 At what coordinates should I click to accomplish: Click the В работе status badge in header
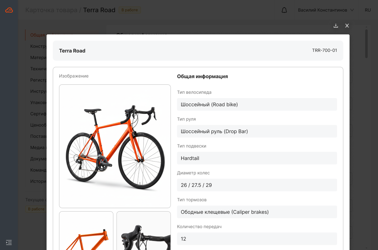129,10
